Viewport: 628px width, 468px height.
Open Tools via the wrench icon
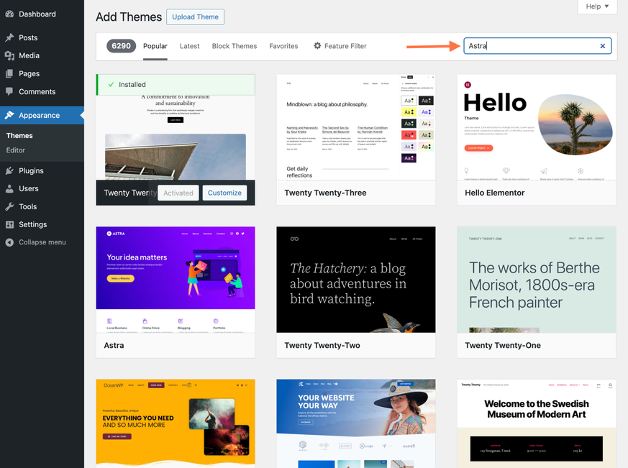[x=9, y=206]
